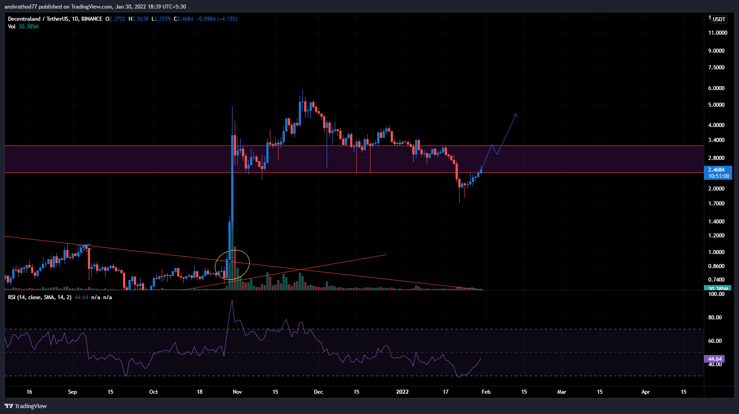Click the 9.0000 price axis label
The image size is (739, 414).
point(716,51)
